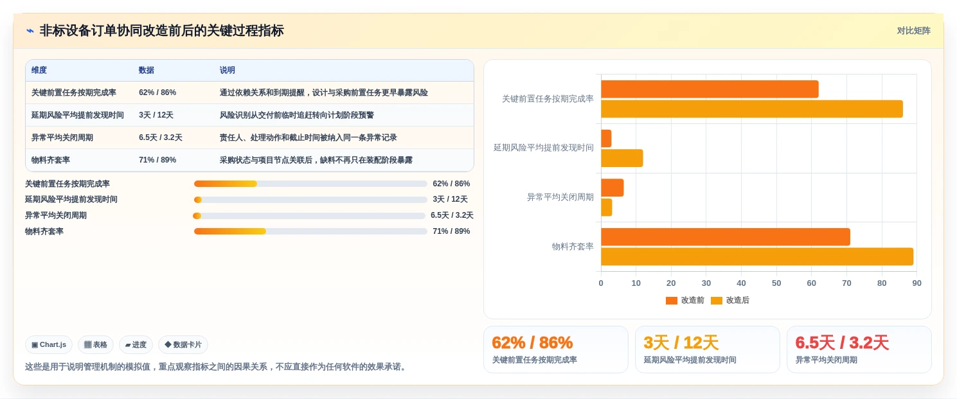Click 改造前 bar for 异常平均关闭周期
Image resolution: width=957 pixels, height=399 pixels.
pos(613,188)
